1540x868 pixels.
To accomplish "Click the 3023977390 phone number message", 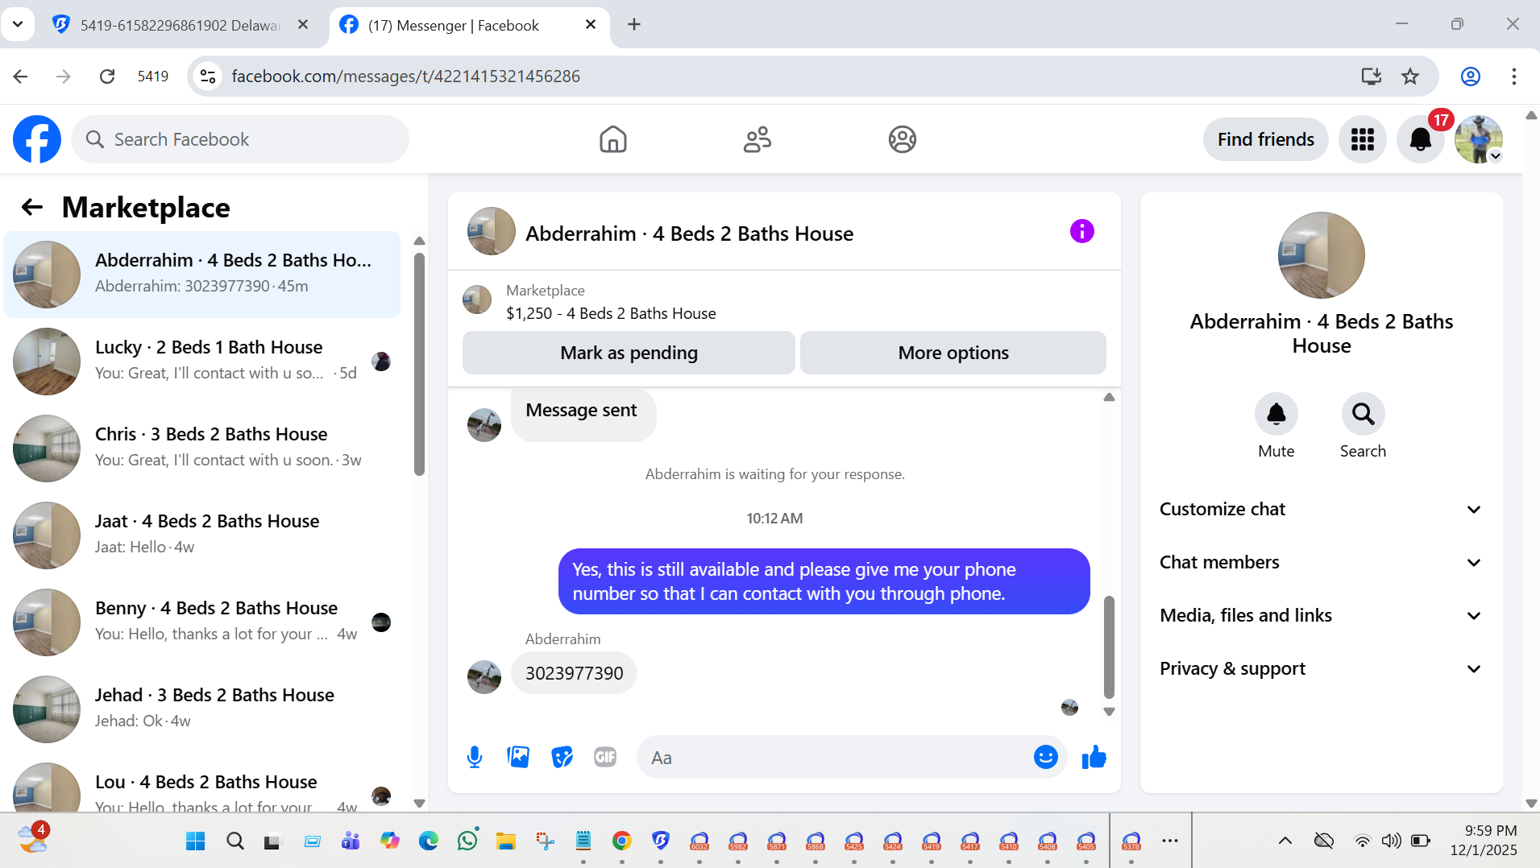I will coord(574,673).
